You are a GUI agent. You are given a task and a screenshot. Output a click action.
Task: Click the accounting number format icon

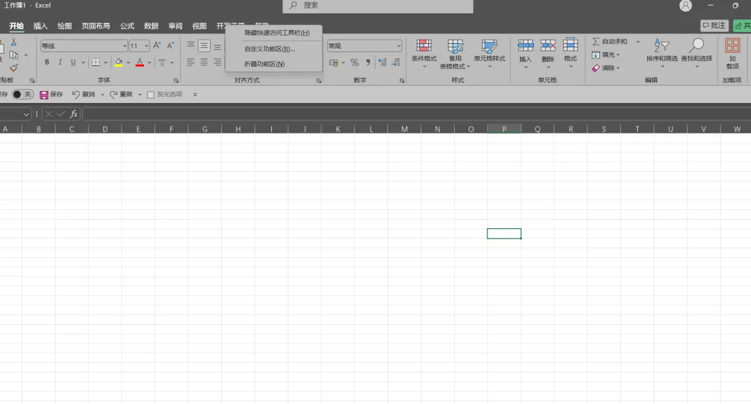coord(334,63)
